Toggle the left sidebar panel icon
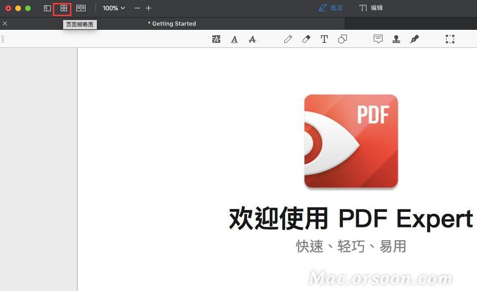 click(x=47, y=8)
